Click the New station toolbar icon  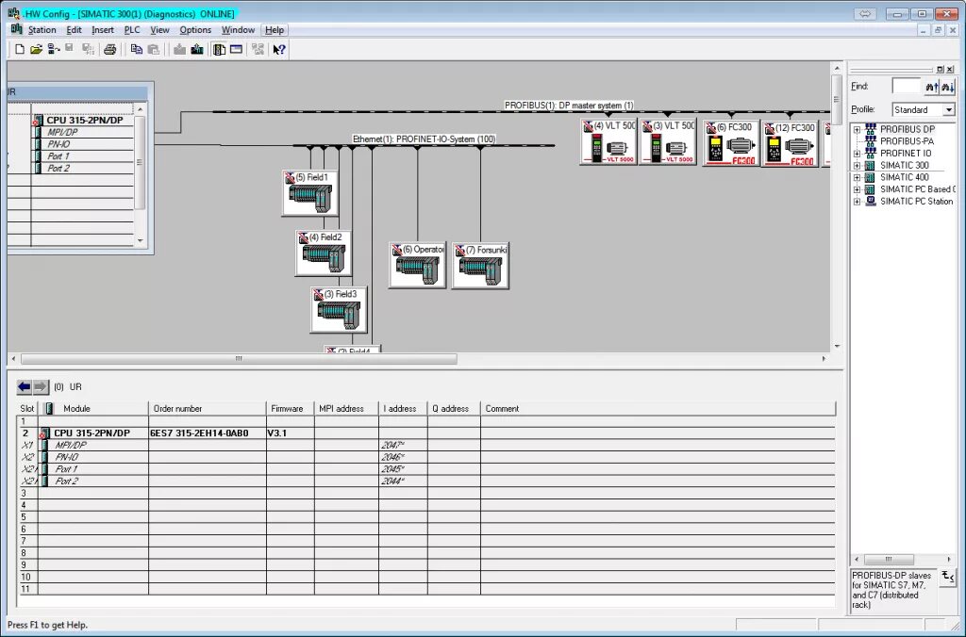pos(20,49)
